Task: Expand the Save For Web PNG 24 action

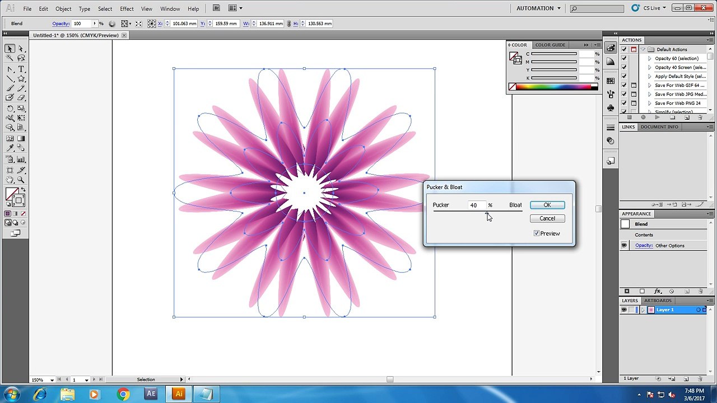Action: [650, 103]
